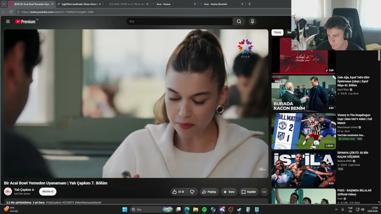Open the YouTube guide hamburger menu
This screenshot has height=214, width=381.
(8, 21)
